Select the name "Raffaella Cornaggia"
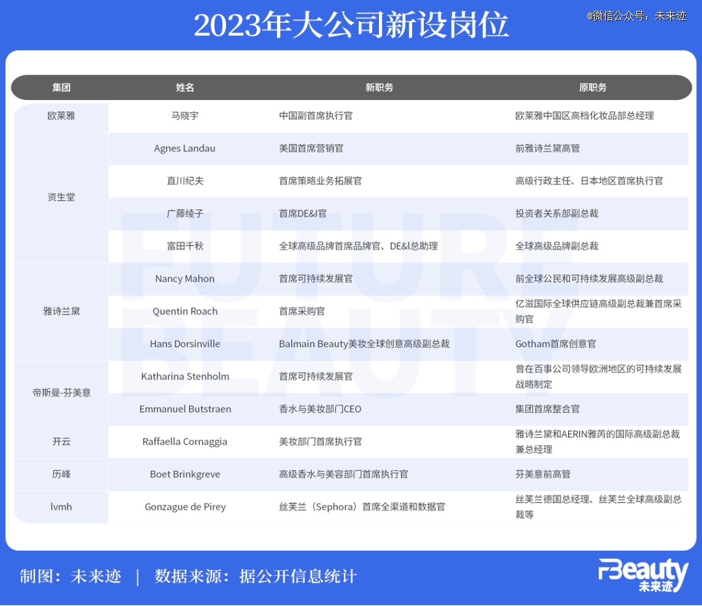Screen dimensions: 702x606 (x=185, y=442)
